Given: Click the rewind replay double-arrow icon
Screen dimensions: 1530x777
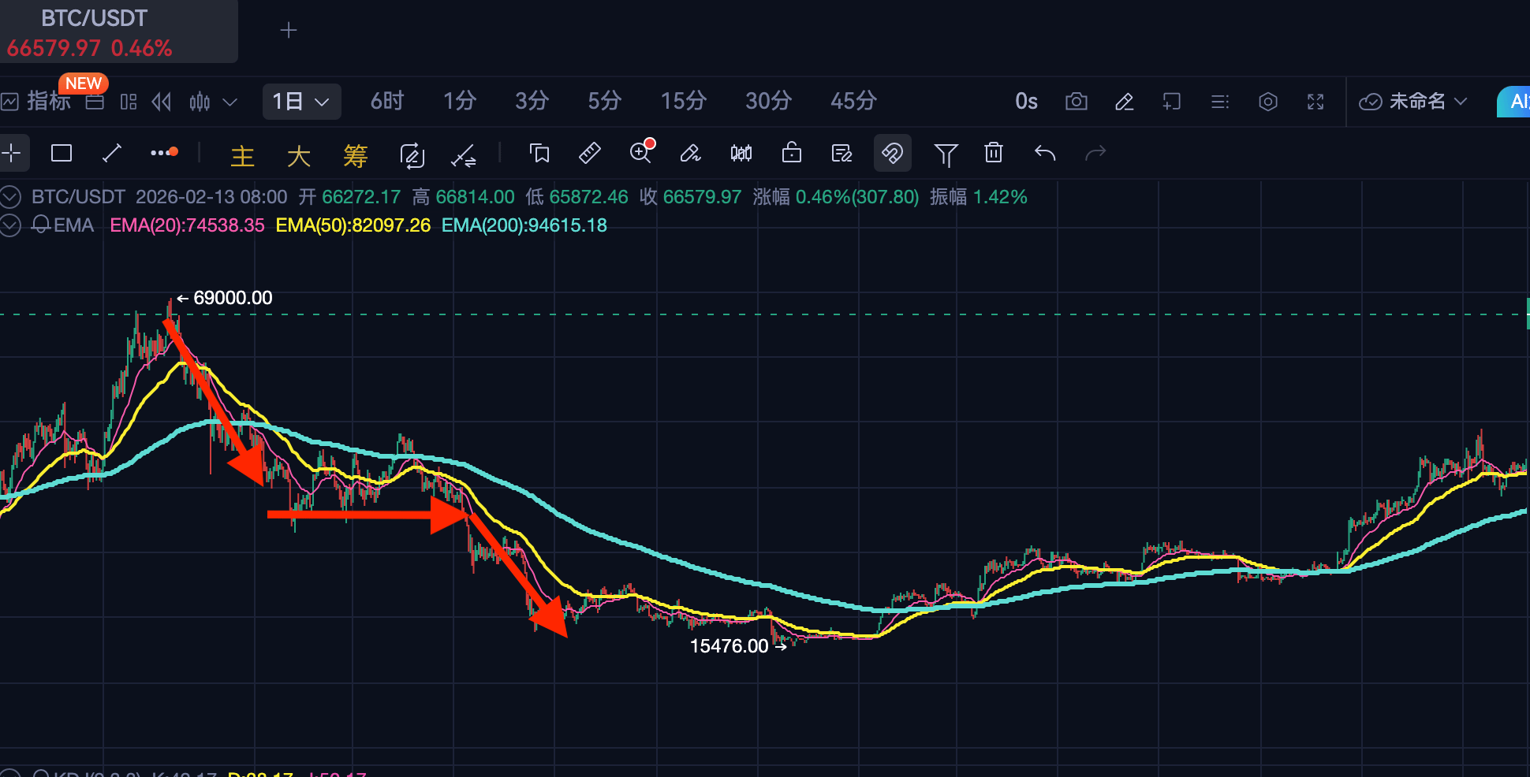Looking at the screenshot, I should (x=162, y=102).
